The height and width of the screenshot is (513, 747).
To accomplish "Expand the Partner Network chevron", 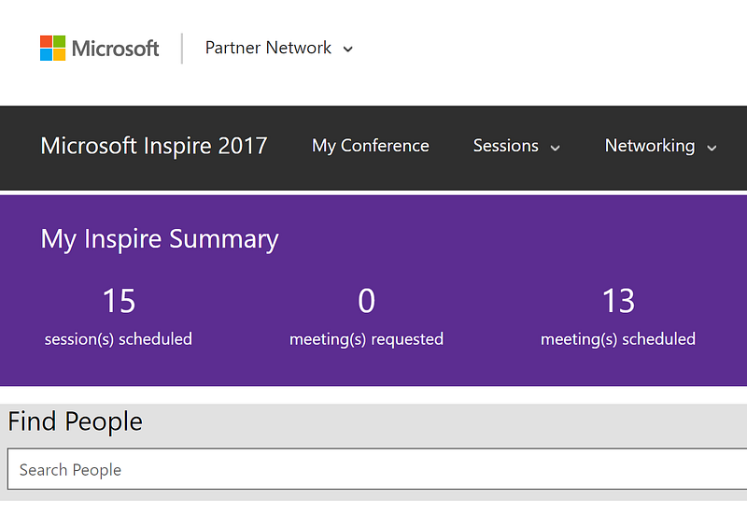I will 348,49.
